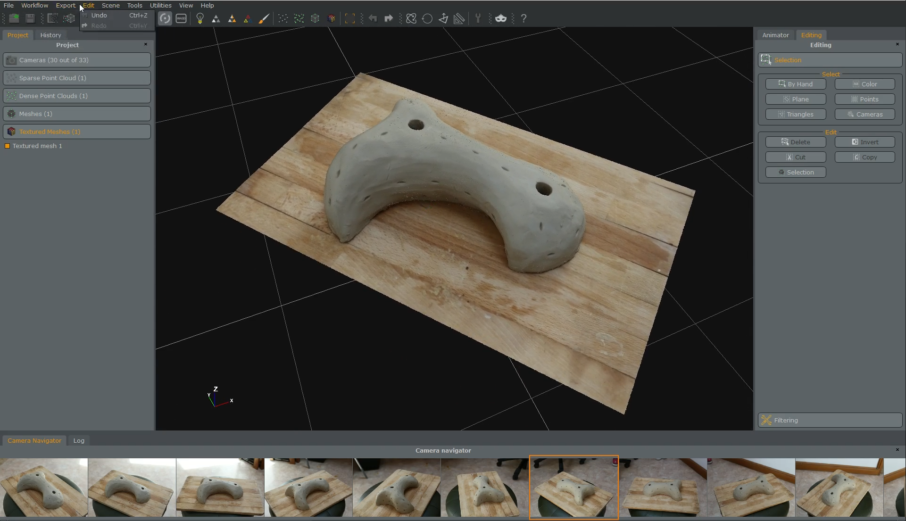Screen dimensions: 906x521
Task: Click the By Hand select button
Action: [x=795, y=84]
